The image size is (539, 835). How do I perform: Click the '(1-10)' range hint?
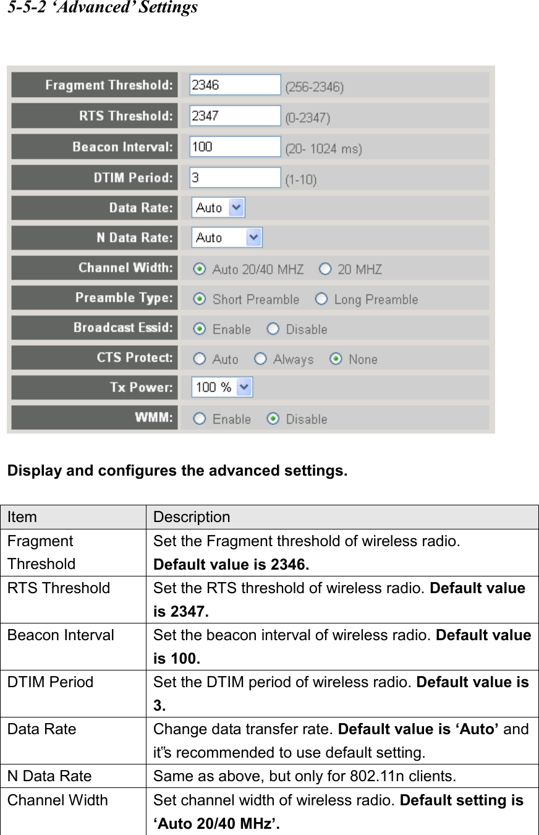pos(301,179)
